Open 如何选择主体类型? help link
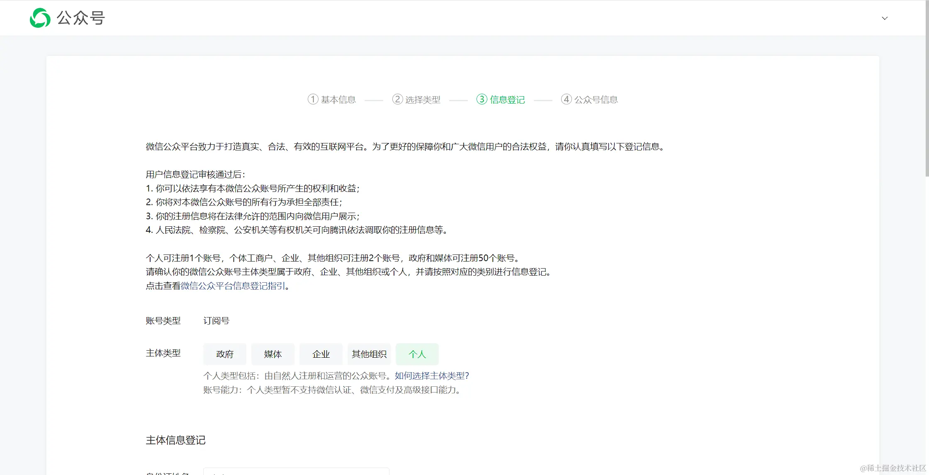Screen dimensions: 929x475 coord(432,376)
